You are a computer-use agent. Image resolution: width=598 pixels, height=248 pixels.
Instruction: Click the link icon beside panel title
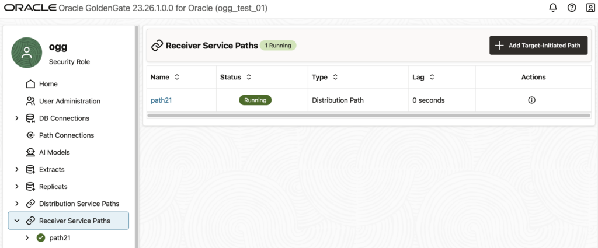pos(157,46)
